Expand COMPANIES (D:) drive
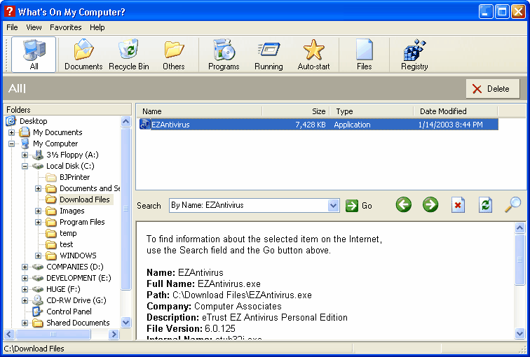The width and height of the screenshot is (530, 357). point(25,267)
